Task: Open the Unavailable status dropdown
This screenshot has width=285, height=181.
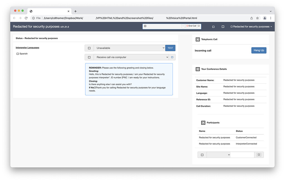Action: coord(129,48)
